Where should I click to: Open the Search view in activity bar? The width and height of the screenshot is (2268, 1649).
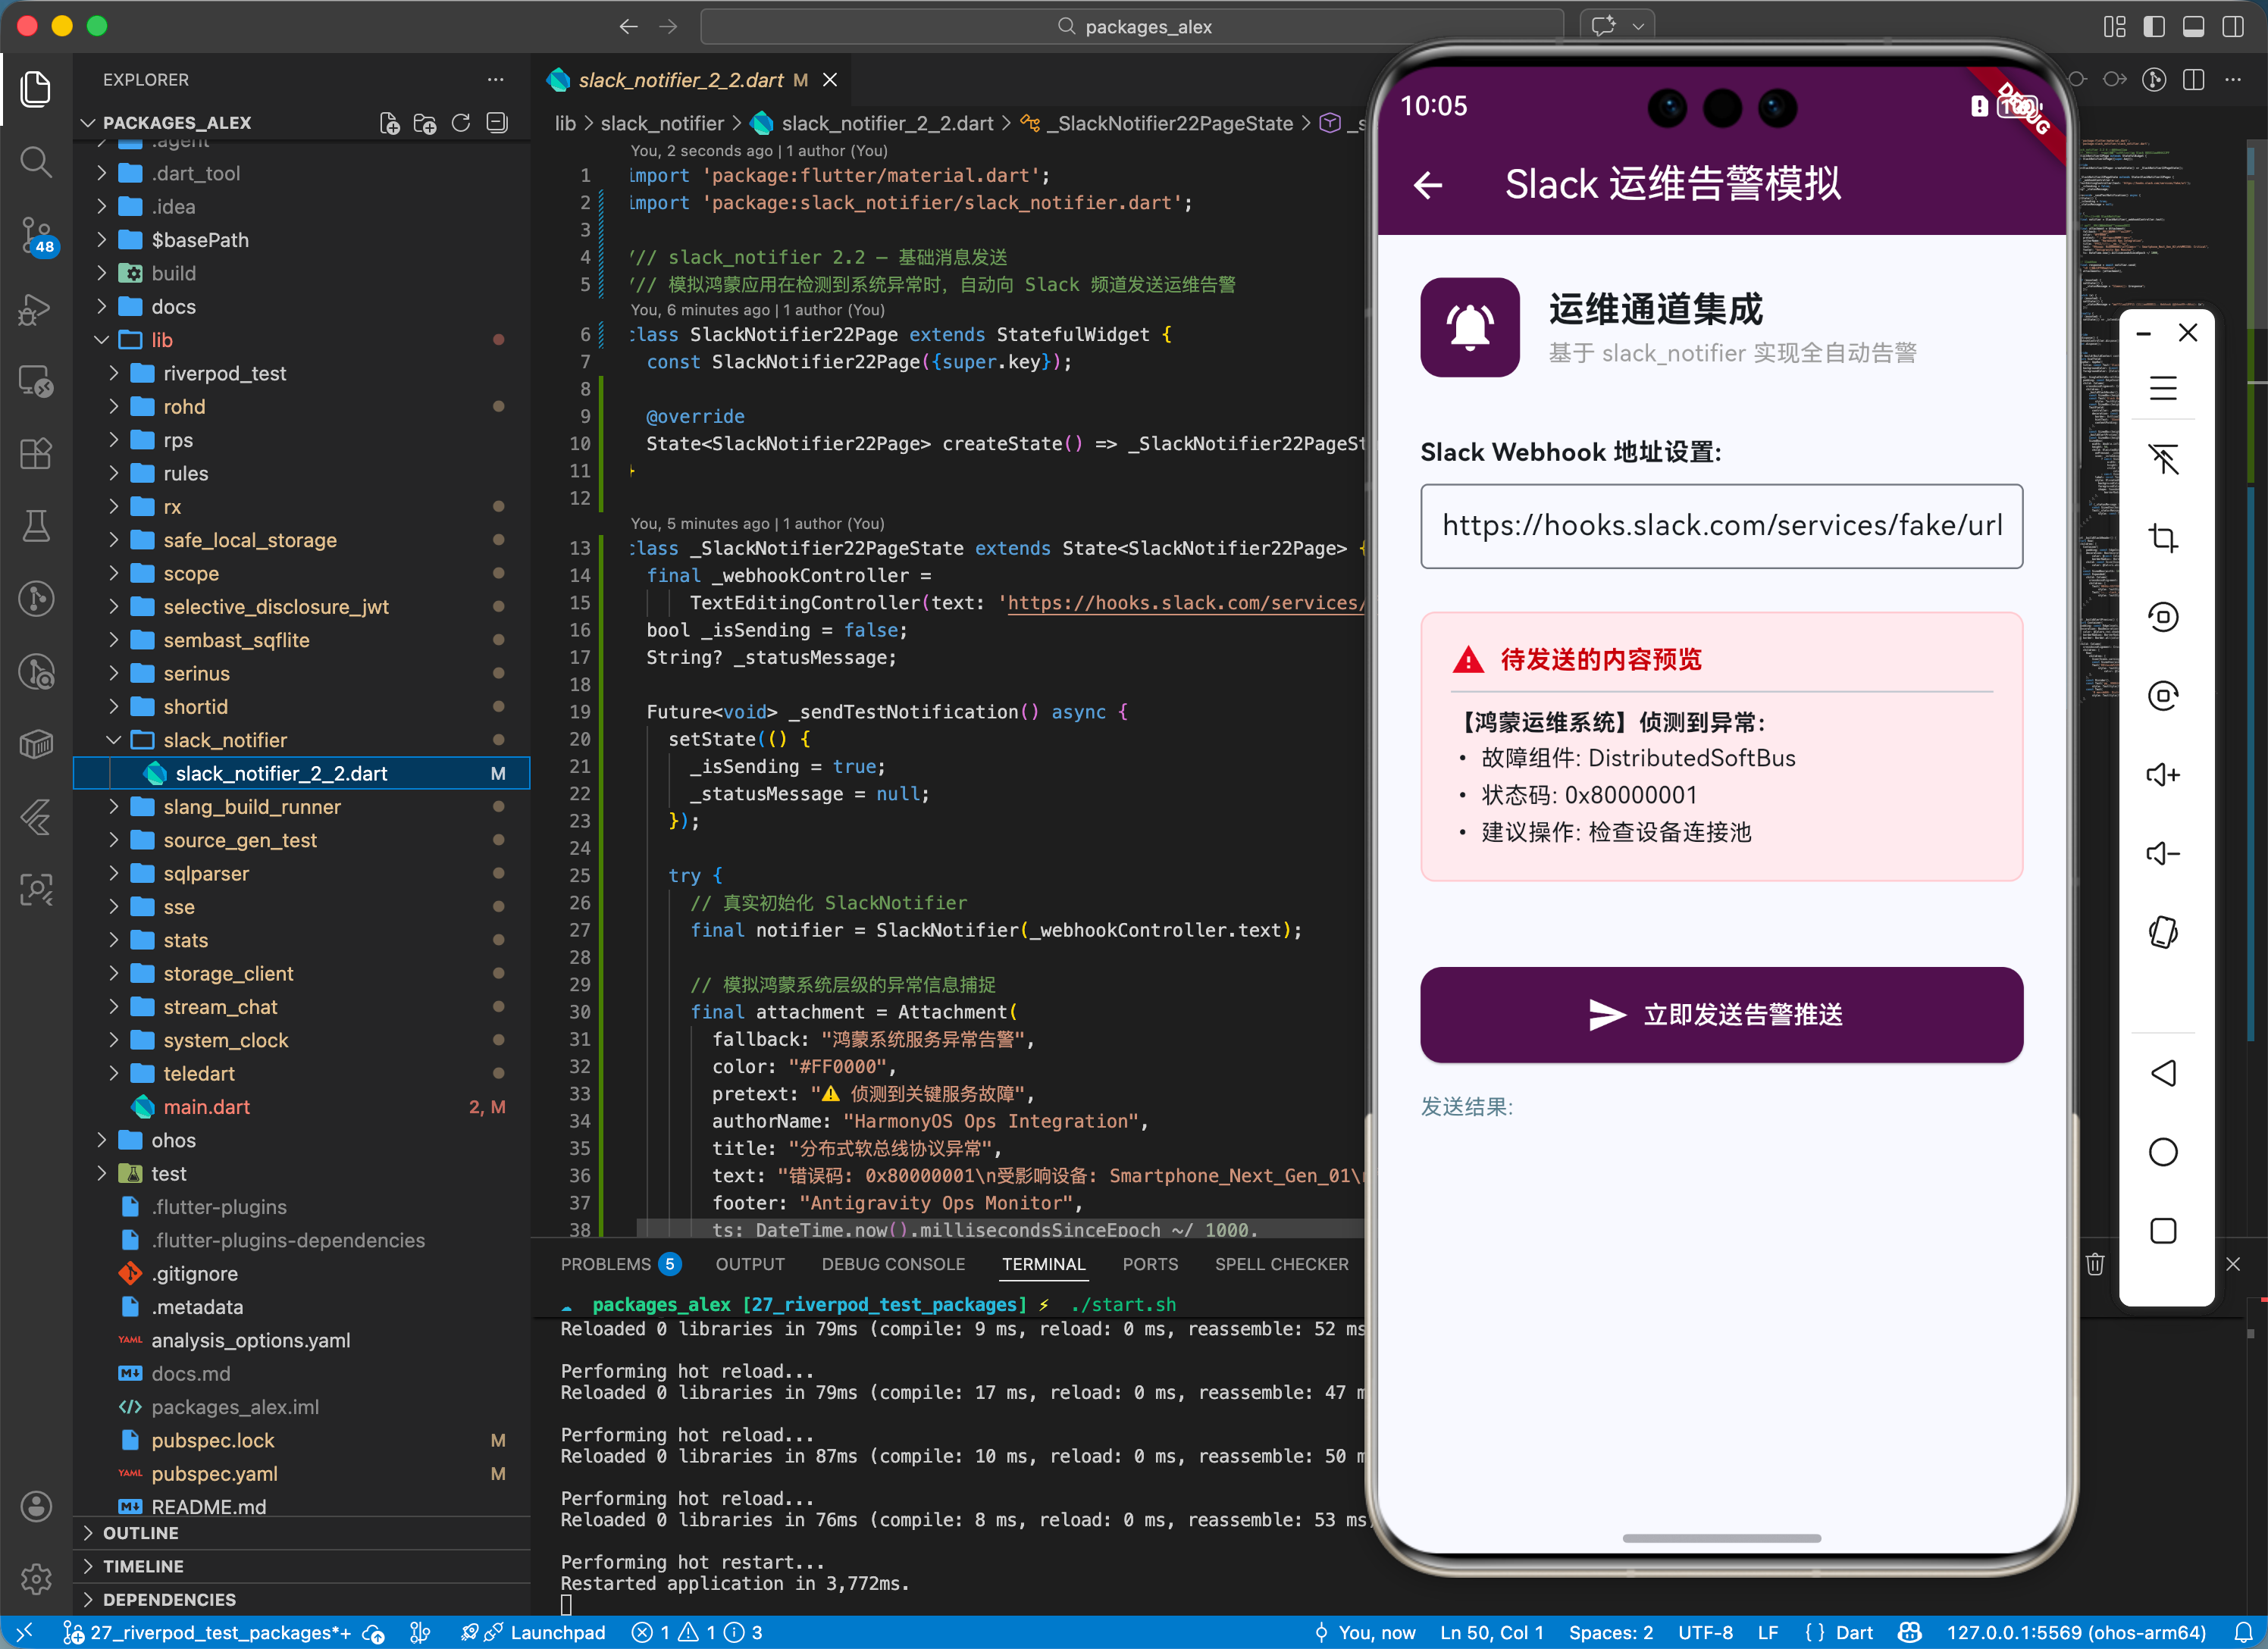36,162
